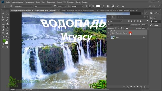Select the Zoom tool
Screen dimensions: 162x91
tap(3, 37)
